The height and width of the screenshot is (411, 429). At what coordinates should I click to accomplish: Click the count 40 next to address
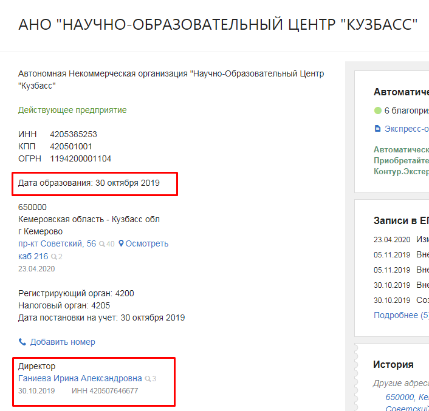pyautogui.click(x=110, y=244)
